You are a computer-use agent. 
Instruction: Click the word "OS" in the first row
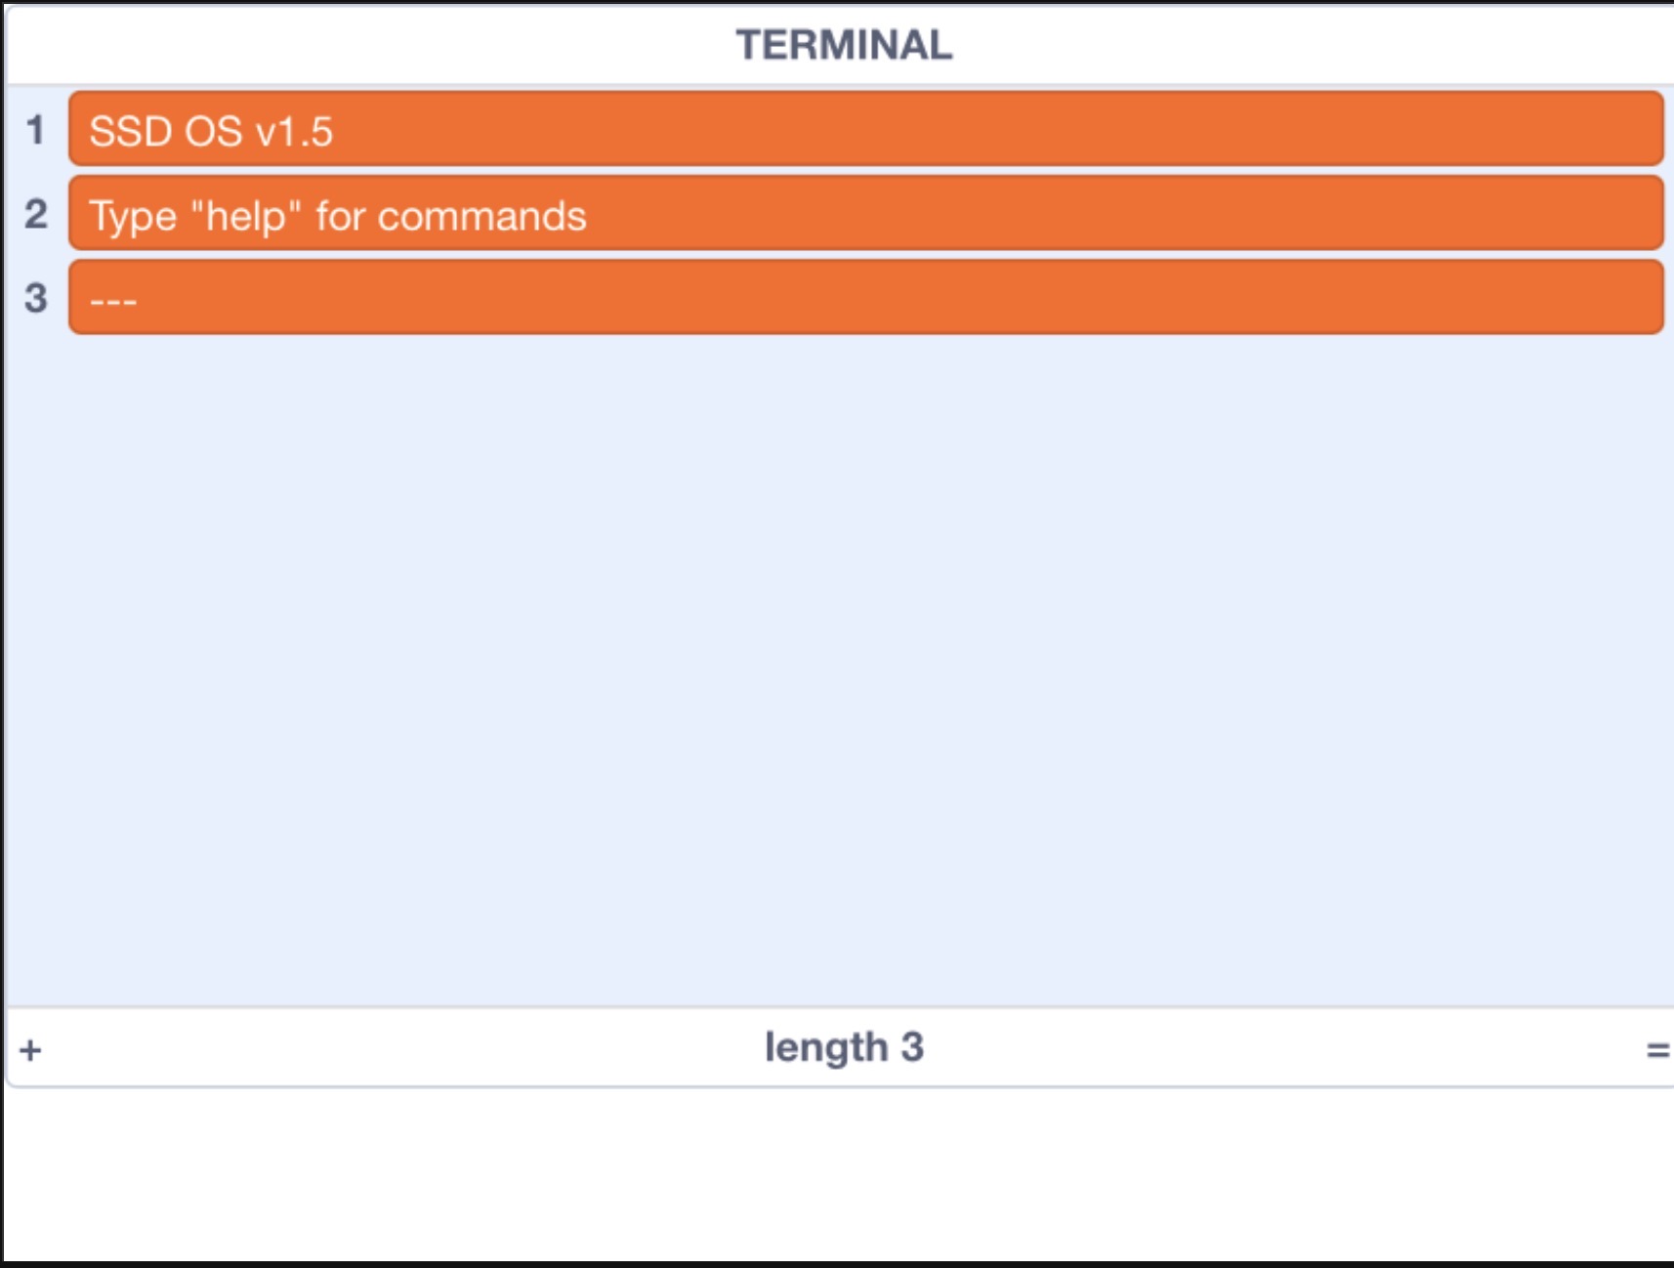pos(214,132)
